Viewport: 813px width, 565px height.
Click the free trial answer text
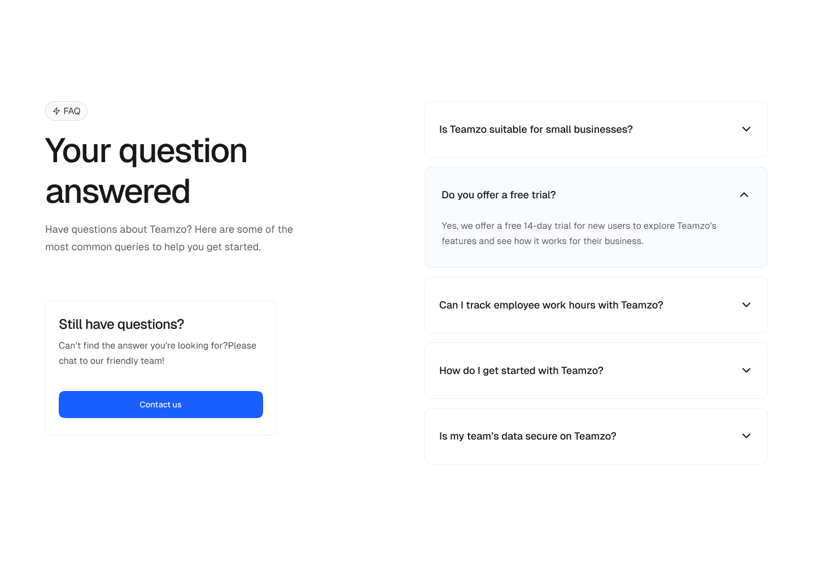(x=578, y=233)
